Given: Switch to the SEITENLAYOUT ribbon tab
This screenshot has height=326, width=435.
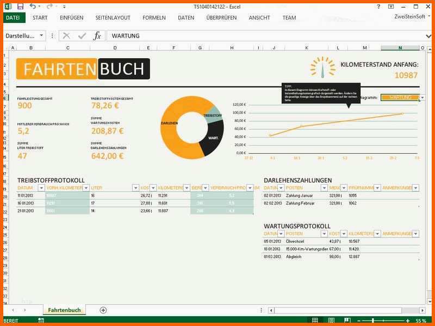Looking at the screenshot, I should point(113,18).
